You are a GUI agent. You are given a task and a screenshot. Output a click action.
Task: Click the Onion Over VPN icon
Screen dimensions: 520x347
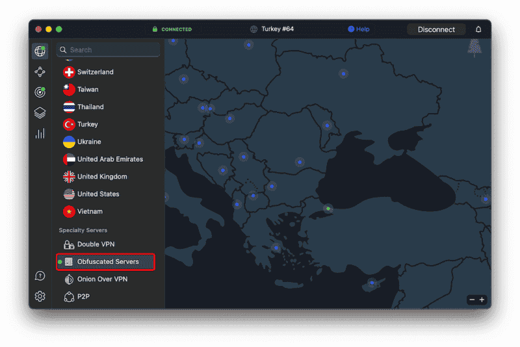click(x=69, y=279)
